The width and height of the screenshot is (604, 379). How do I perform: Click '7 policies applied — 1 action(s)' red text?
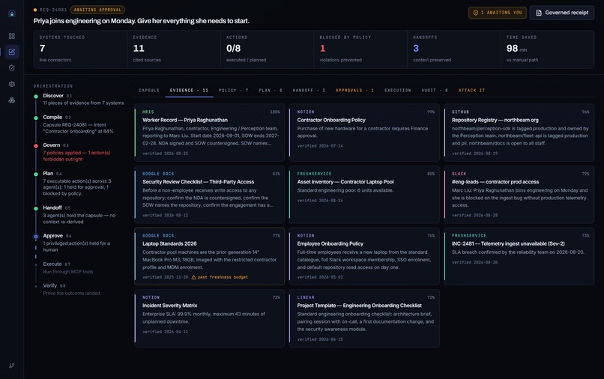click(x=76, y=153)
